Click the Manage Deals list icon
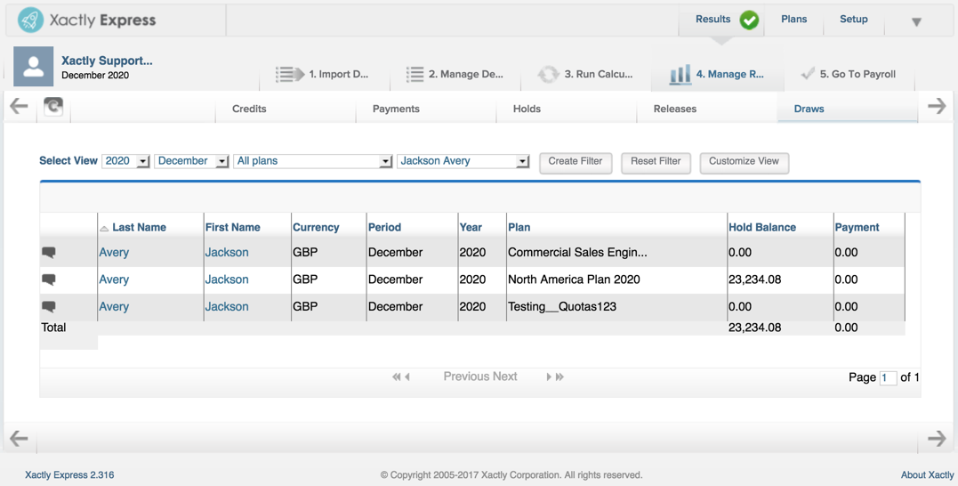Screen dimensions: 958x486 point(415,74)
